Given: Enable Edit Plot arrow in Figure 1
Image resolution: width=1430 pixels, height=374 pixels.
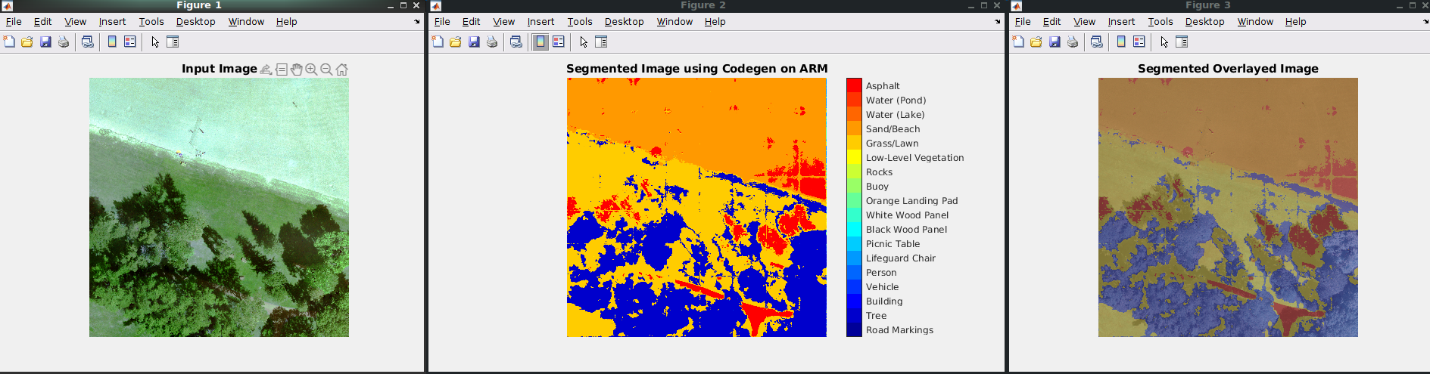Looking at the screenshot, I should tap(155, 42).
